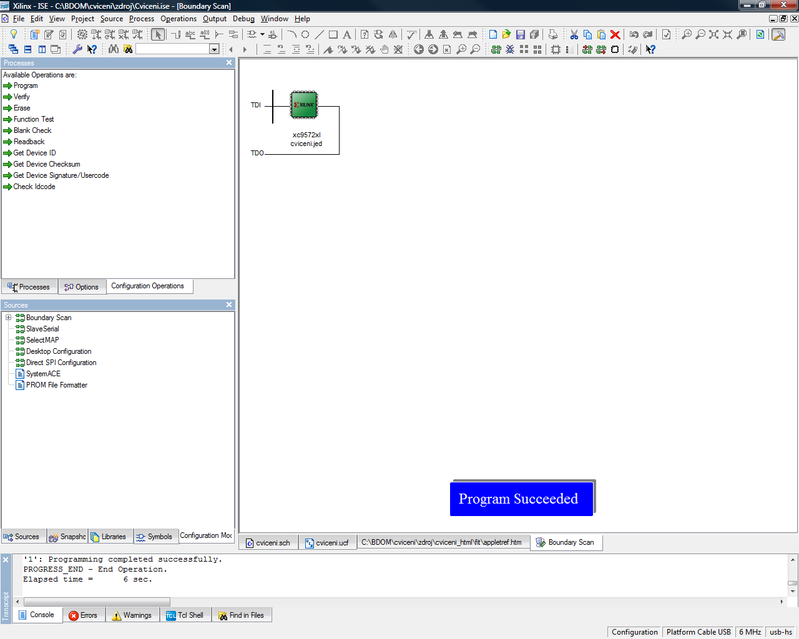Screen dimensions: 799x639
Task: Click the Zoom to Fit icon
Action: point(713,34)
